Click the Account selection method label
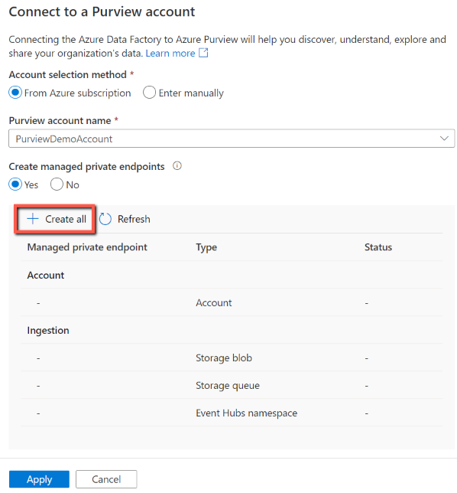457x493 pixels. tap(67, 74)
